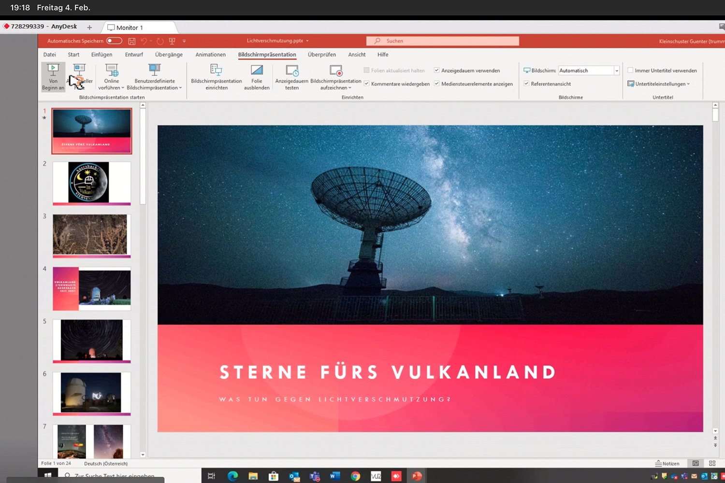Expand Untertiteleinstellungen dropdown
The image size is (725, 483).
pos(659,84)
